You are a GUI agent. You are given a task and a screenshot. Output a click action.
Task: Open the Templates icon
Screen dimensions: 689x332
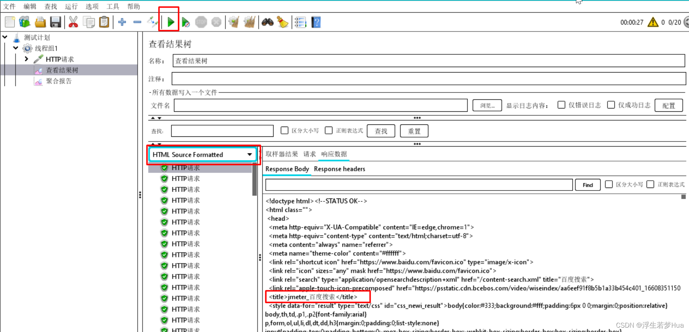tap(25, 22)
